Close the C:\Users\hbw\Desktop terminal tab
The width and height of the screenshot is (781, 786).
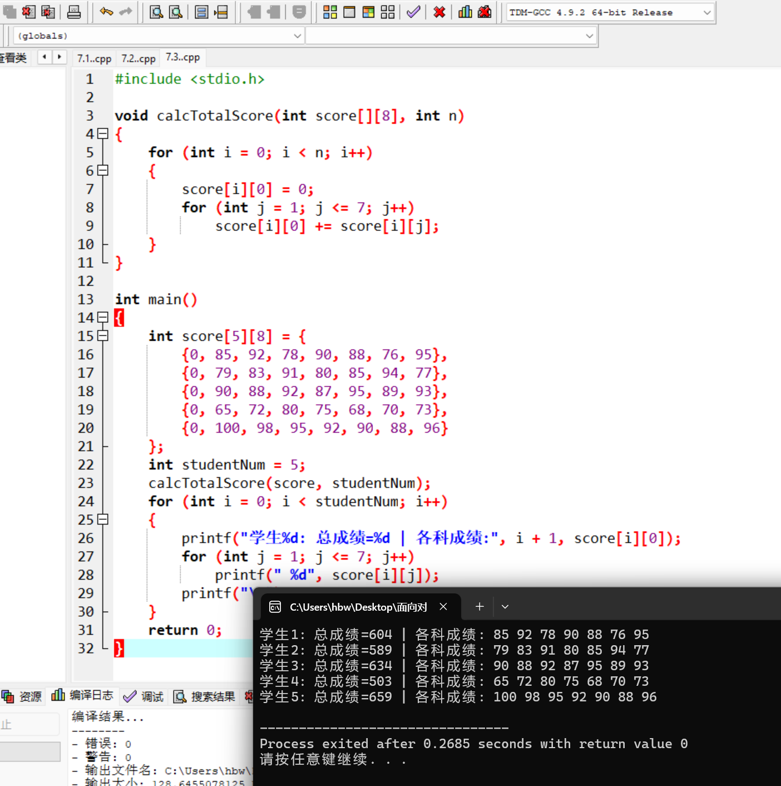[443, 607]
